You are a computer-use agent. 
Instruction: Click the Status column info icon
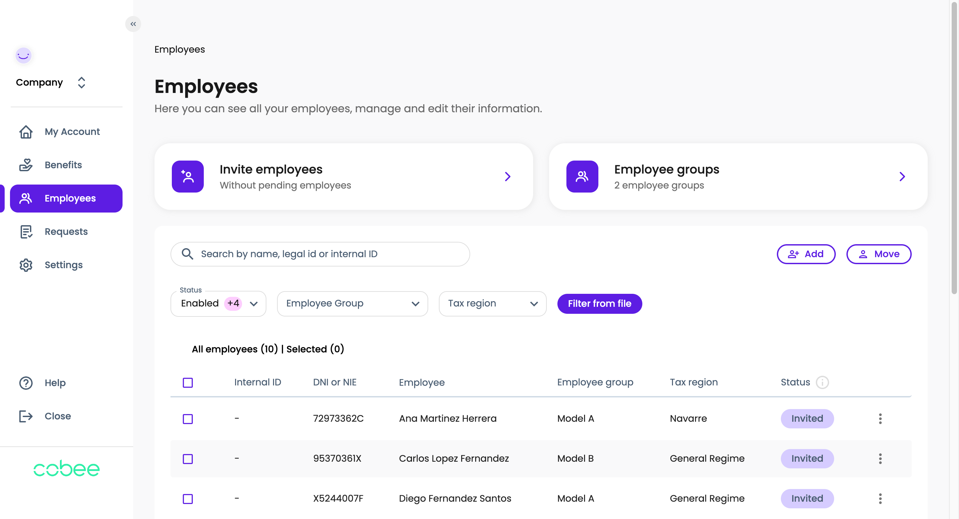(x=822, y=382)
